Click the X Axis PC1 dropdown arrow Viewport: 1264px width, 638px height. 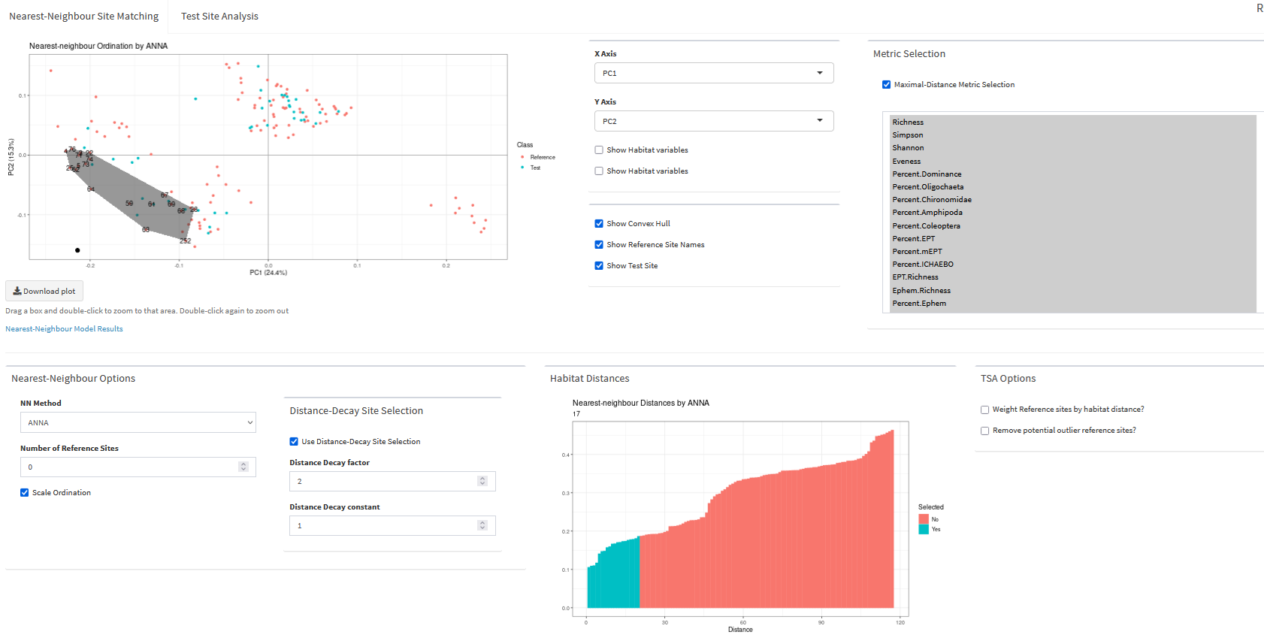[819, 73]
